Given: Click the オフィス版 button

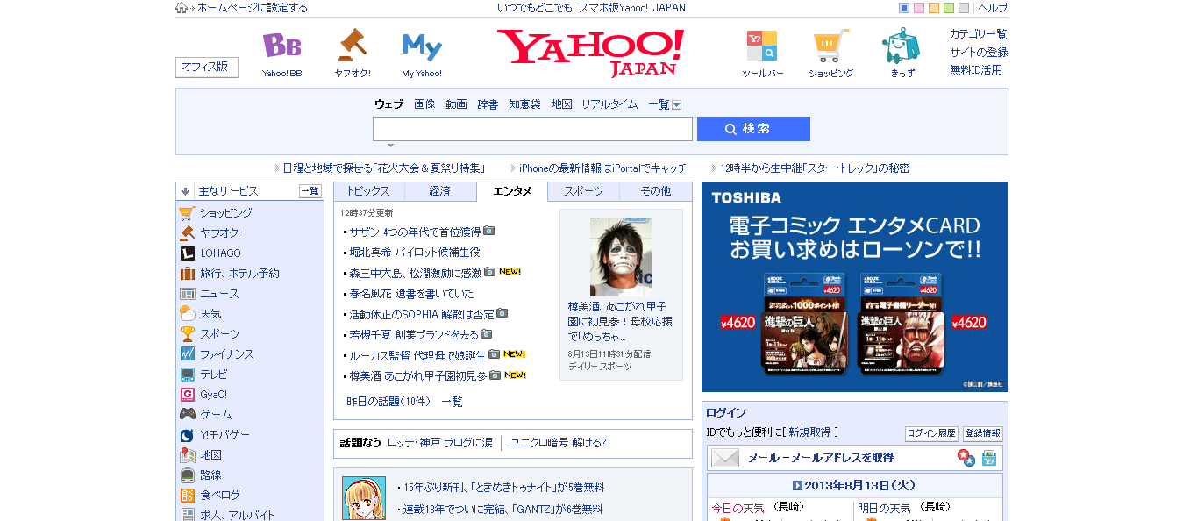Looking at the screenshot, I should pos(207,67).
